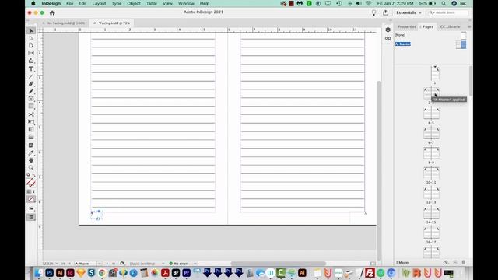The height and width of the screenshot is (280, 498).
Task: Select the Pencil tool
Action: coord(31,92)
